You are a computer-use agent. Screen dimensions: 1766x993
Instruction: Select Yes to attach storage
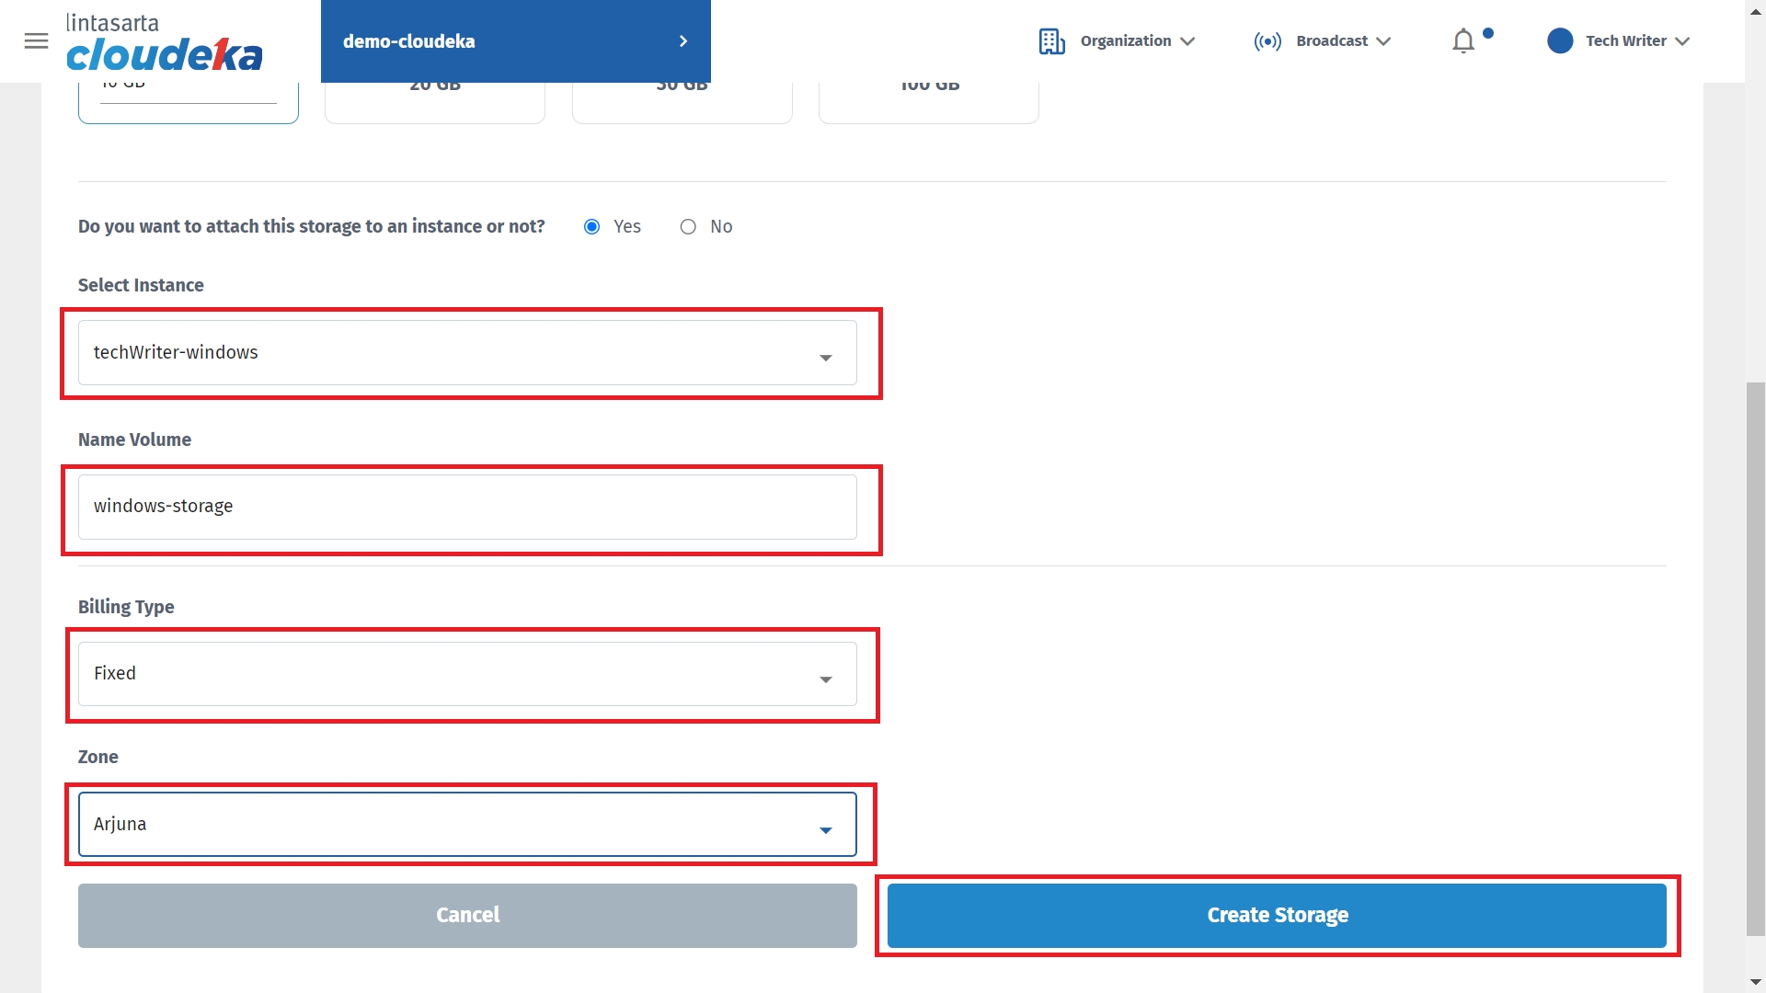[592, 227]
